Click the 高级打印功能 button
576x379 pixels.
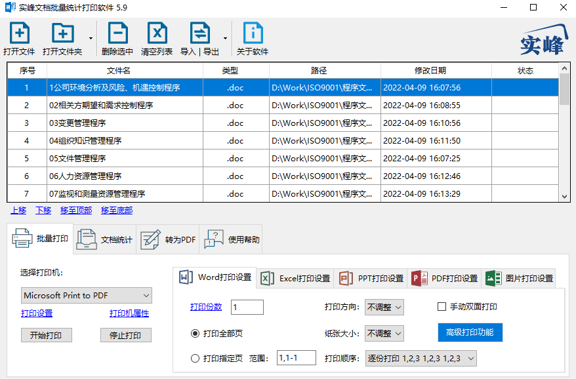click(470, 332)
